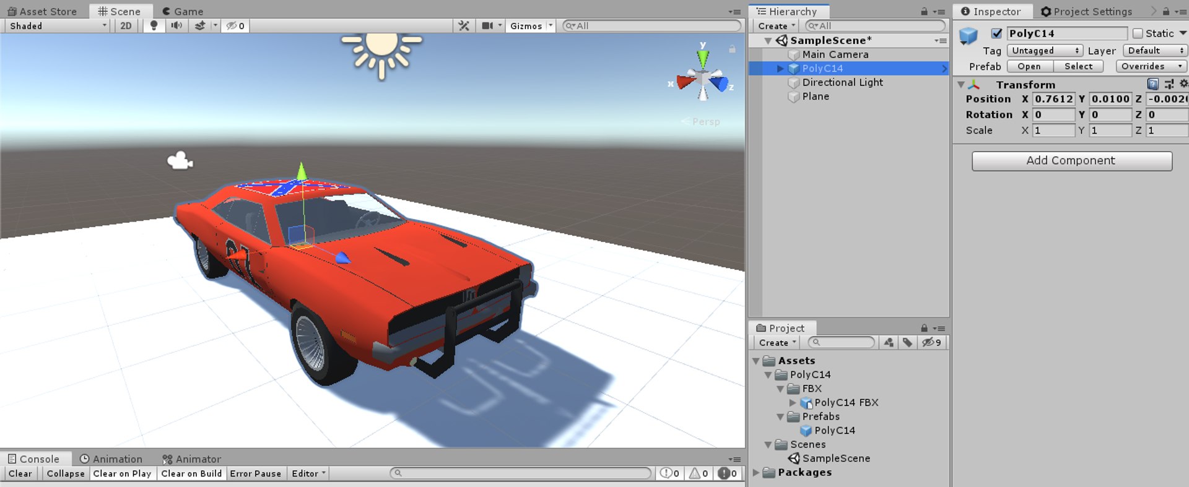Toggle error messages count in Console
This screenshot has height=487, width=1189.
point(728,473)
